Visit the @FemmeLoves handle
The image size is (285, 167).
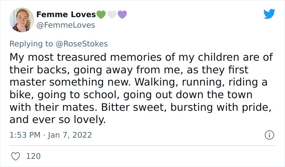(66, 25)
